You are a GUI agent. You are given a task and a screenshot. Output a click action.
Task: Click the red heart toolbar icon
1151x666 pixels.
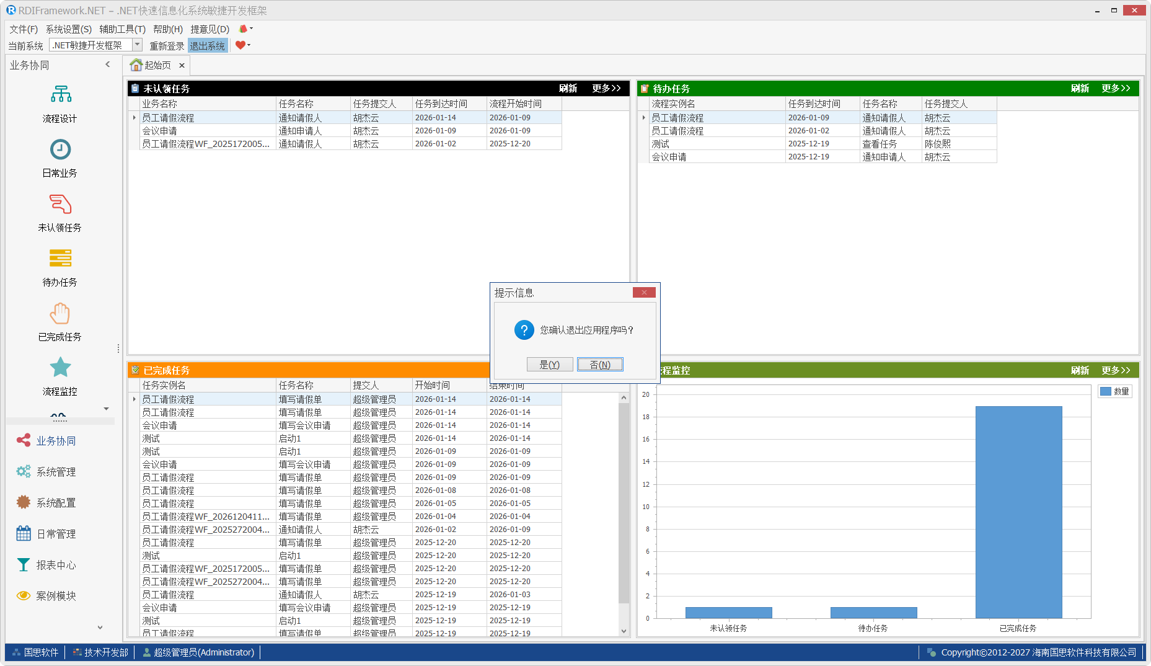coord(240,45)
